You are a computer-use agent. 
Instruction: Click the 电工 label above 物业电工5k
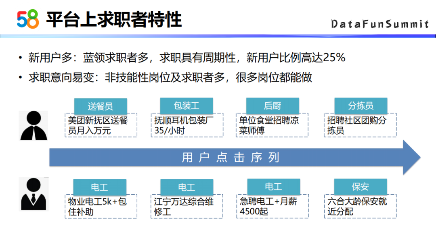click(100, 187)
